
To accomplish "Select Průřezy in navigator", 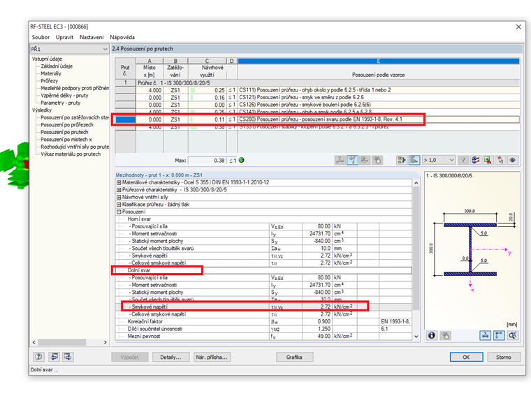I will 50,81.
